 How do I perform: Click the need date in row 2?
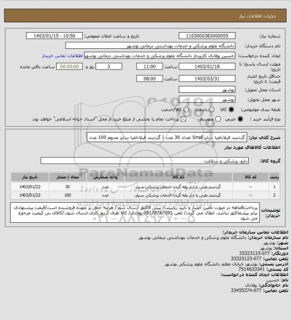pos(30,195)
